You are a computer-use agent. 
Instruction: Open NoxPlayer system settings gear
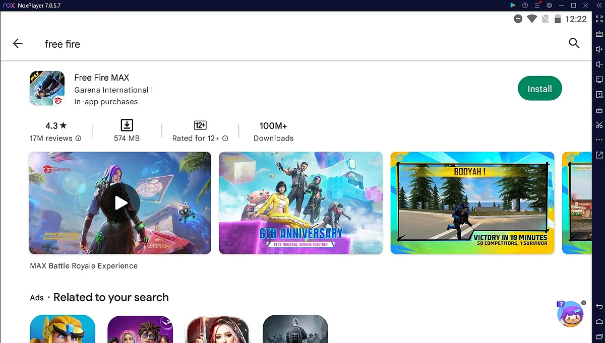(x=549, y=5)
